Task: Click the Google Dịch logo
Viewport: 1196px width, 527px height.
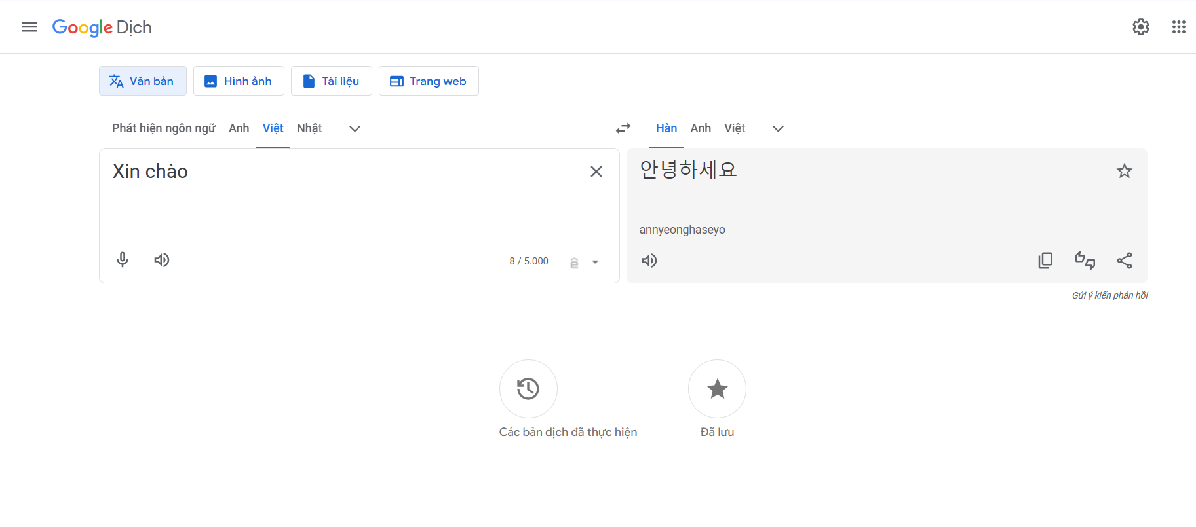Action: [x=102, y=27]
